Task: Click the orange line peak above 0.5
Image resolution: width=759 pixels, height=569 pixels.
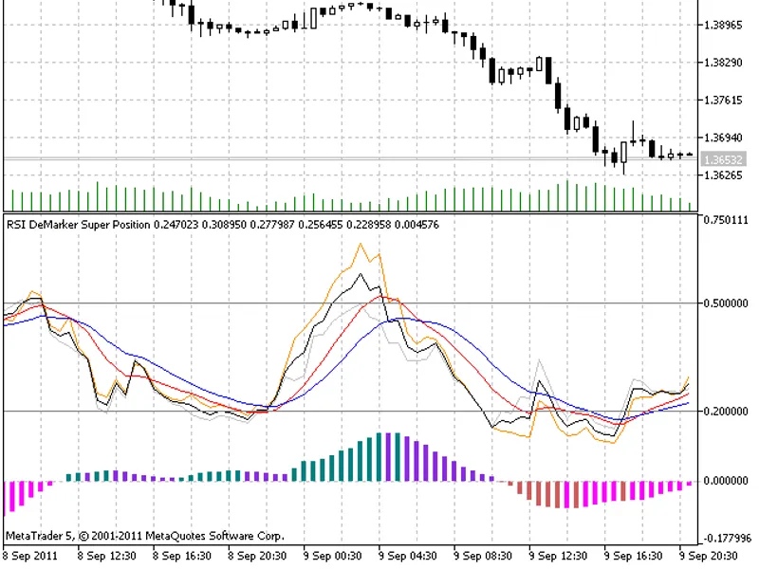Action: pyautogui.click(x=361, y=246)
